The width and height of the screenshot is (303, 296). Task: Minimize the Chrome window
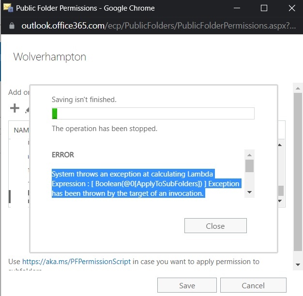[237, 8]
